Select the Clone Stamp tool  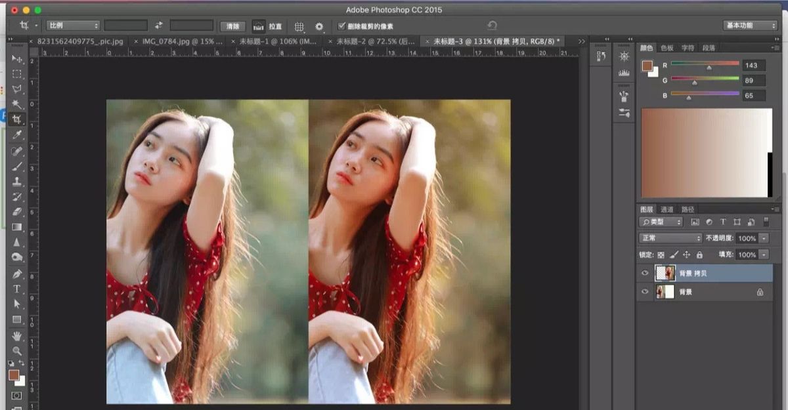click(17, 181)
